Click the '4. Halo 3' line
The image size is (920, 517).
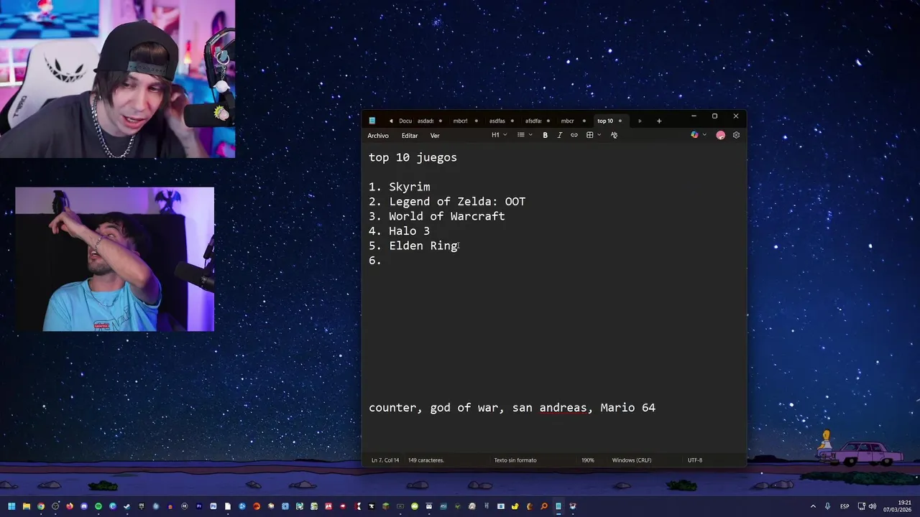pos(399,231)
